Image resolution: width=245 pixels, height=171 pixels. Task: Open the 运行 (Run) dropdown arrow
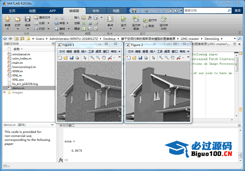(124, 29)
